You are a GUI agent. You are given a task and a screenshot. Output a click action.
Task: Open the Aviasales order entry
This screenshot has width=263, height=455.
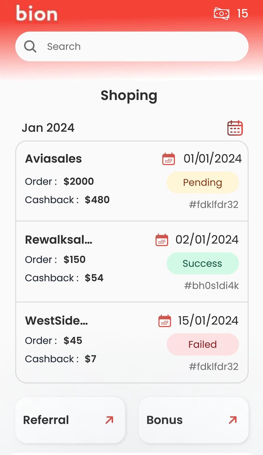tap(53, 159)
